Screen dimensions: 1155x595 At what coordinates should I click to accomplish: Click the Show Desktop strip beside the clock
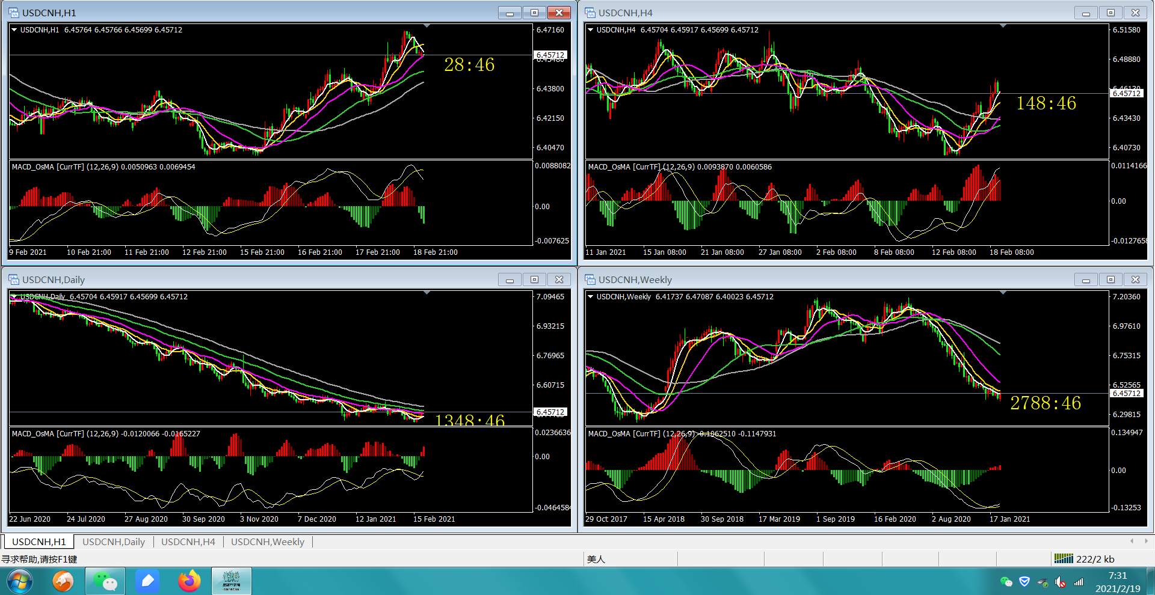[x=1150, y=581]
